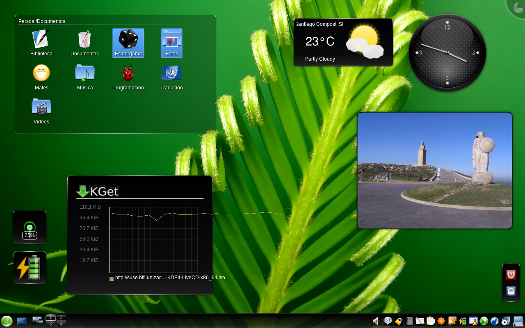Open the calendar reminder bell tray icon

click(x=473, y=321)
